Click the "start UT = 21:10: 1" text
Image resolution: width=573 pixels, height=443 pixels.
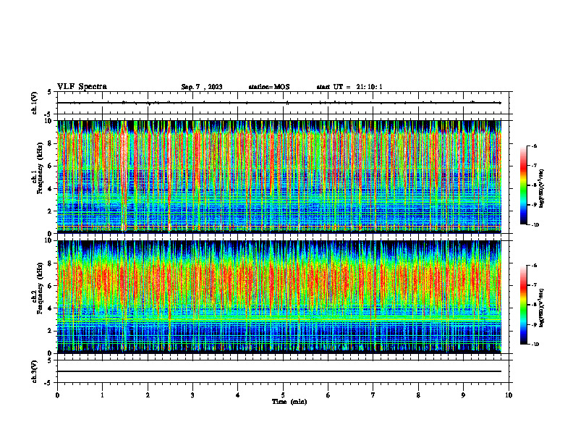[349, 87]
